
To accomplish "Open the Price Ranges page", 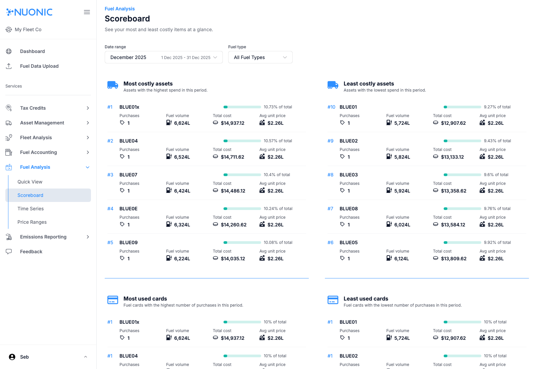I will [x=32, y=222].
